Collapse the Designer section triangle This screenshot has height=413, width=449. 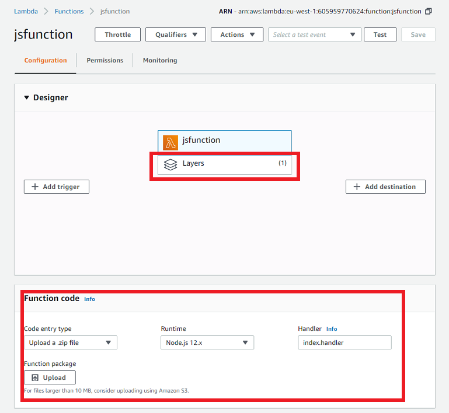(x=27, y=97)
